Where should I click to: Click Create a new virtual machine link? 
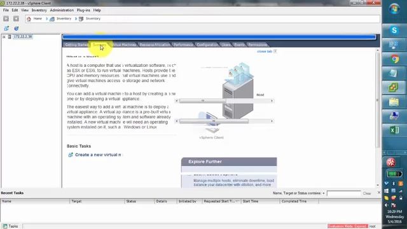tap(98, 155)
